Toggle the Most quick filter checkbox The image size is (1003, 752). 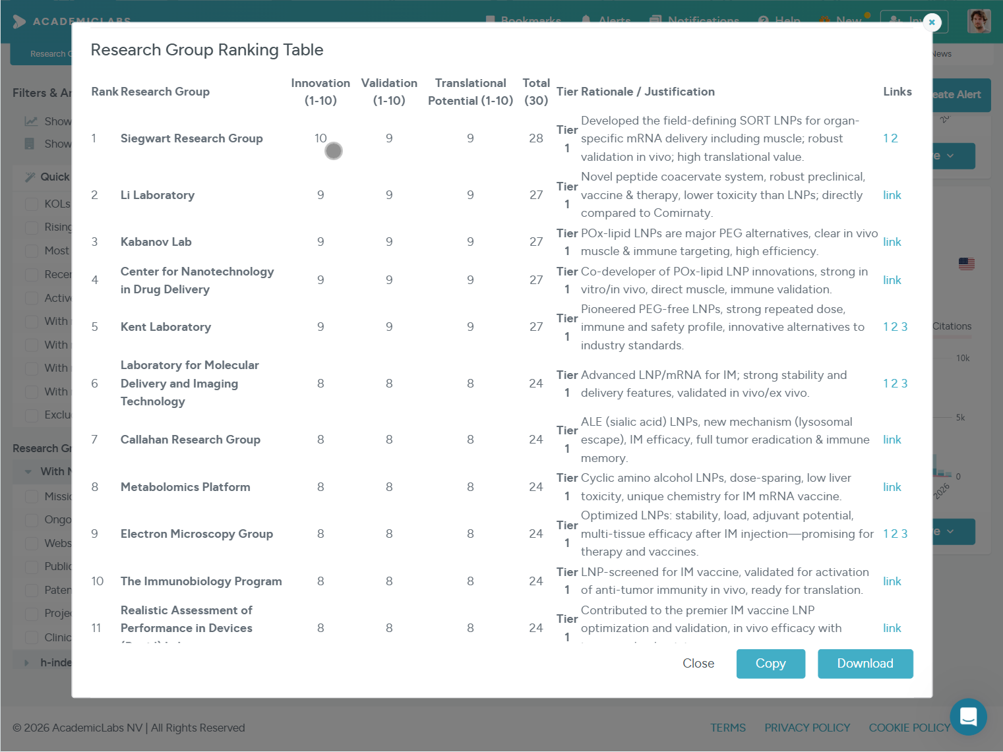(x=31, y=251)
